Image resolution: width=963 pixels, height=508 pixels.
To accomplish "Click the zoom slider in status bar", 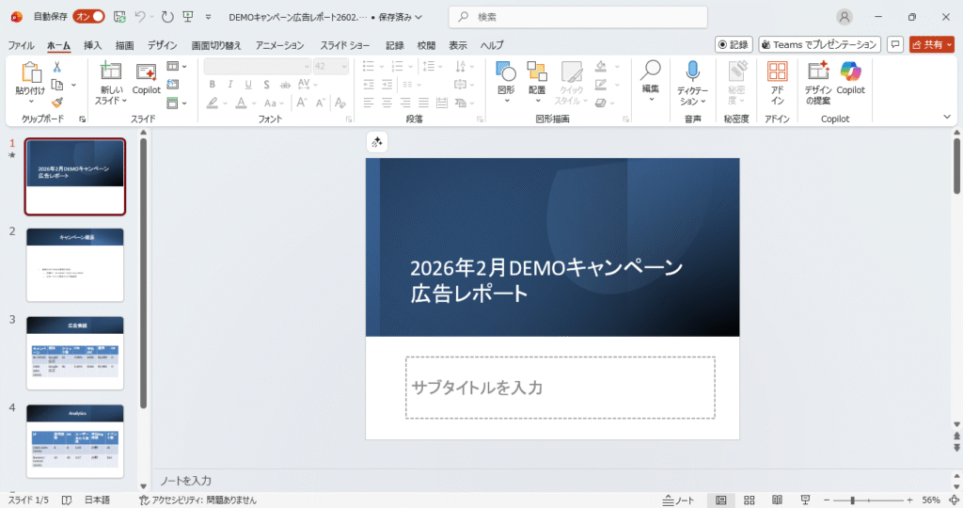I will click(852, 500).
